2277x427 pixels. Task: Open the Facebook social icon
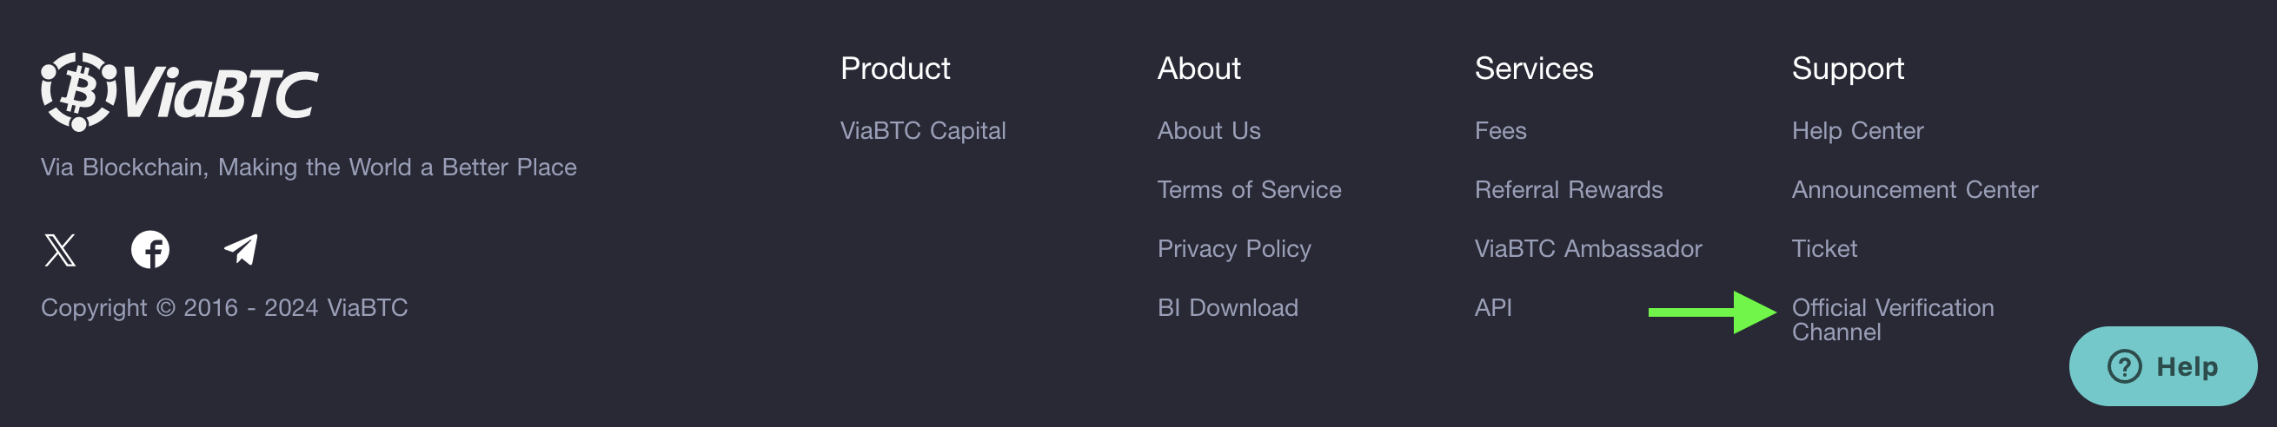[150, 250]
